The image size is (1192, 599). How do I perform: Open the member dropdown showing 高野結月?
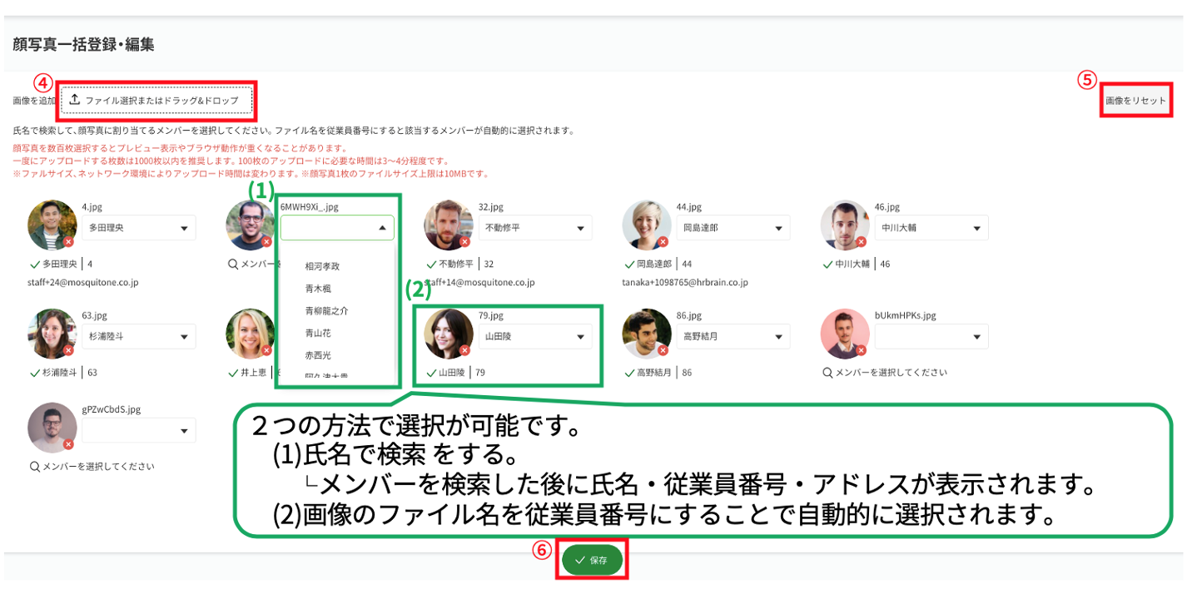pos(733,337)
